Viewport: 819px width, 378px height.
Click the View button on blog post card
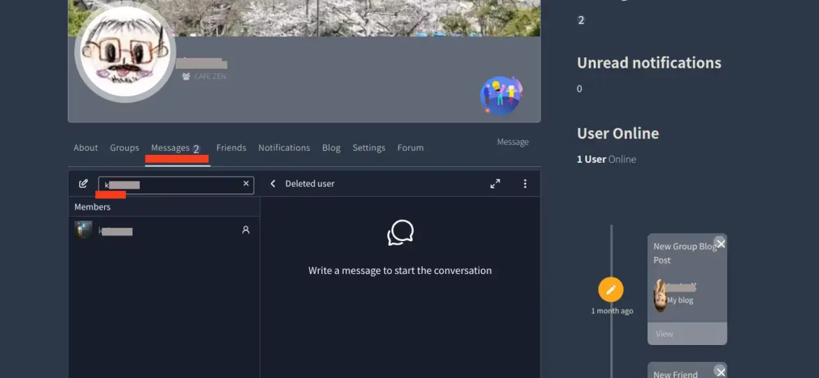coord(664,334)
